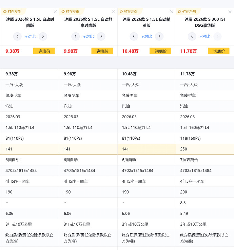Remove the 自动时尚版 column with X
The width and height of the screenshot is (234, 250).
(x=55, y=12)
